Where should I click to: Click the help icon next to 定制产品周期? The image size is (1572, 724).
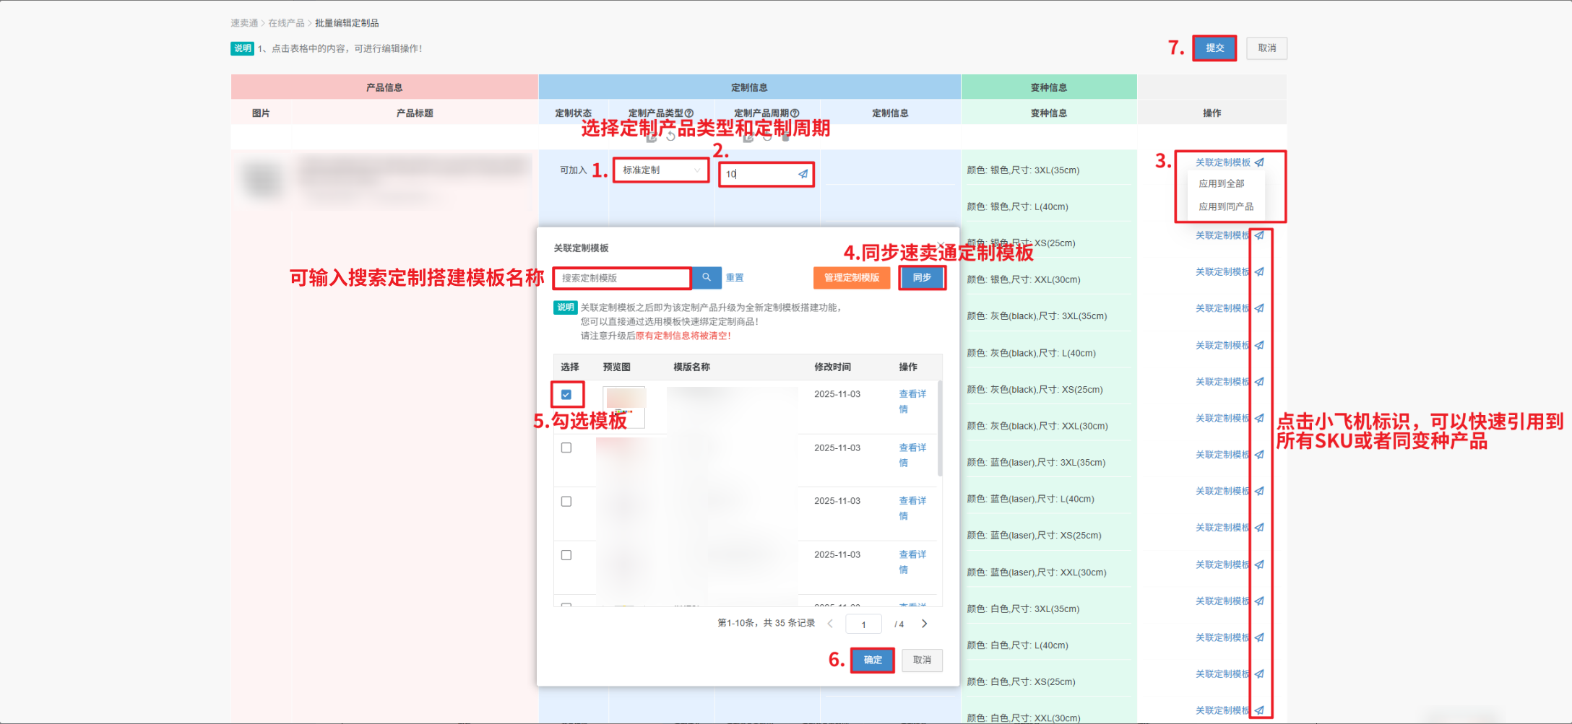(795, 113)
